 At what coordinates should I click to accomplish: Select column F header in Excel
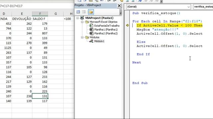pos(40,14)
